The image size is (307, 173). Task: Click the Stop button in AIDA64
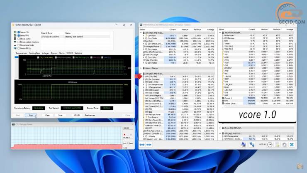(31, 115)
